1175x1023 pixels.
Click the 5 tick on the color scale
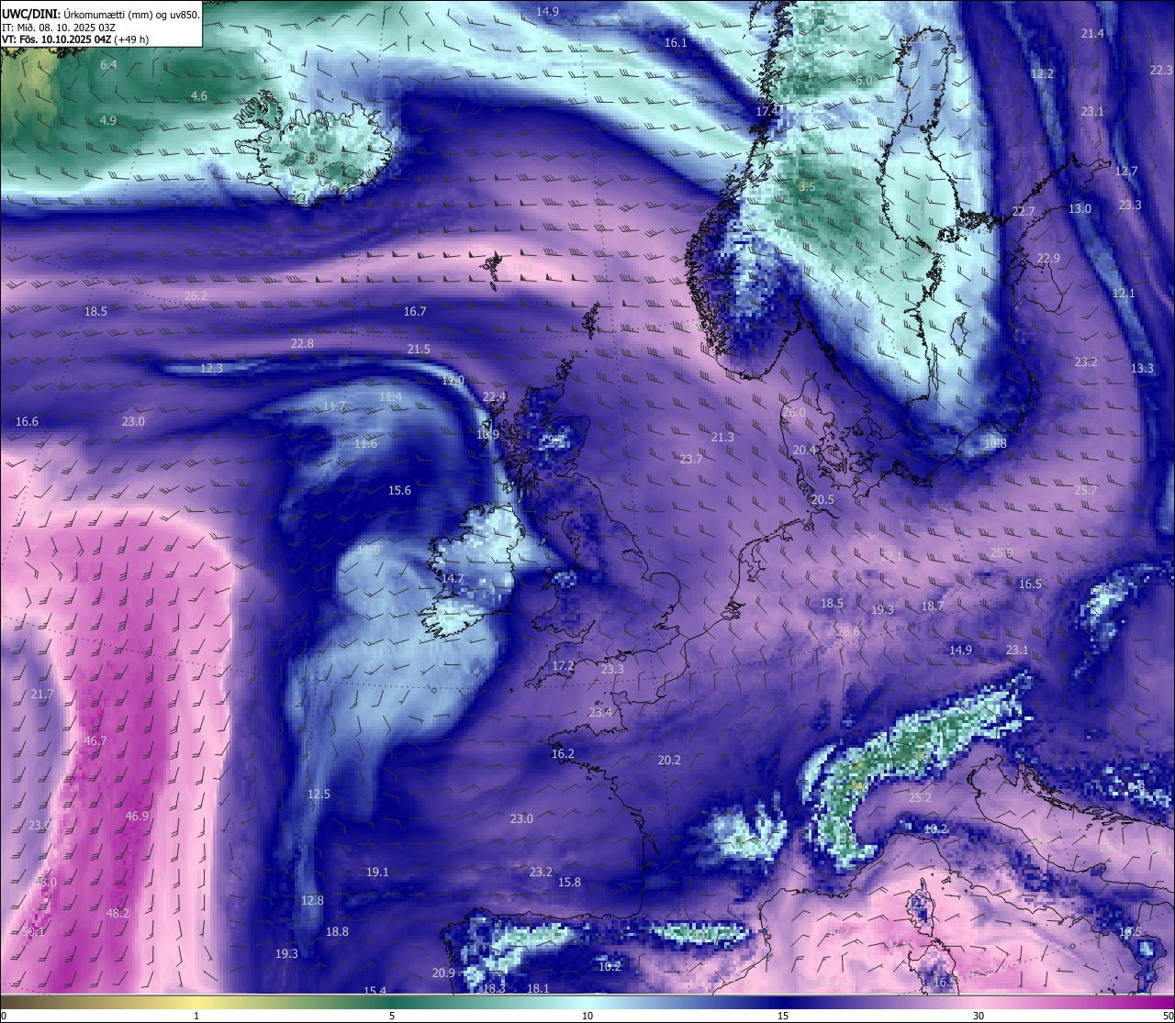coord(392,1016)
